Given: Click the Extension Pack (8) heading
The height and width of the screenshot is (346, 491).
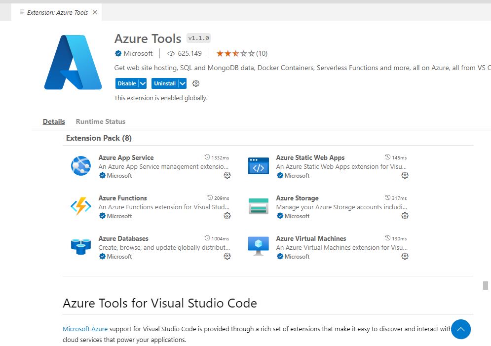Looking at the screenshot, I should point(99,138).
